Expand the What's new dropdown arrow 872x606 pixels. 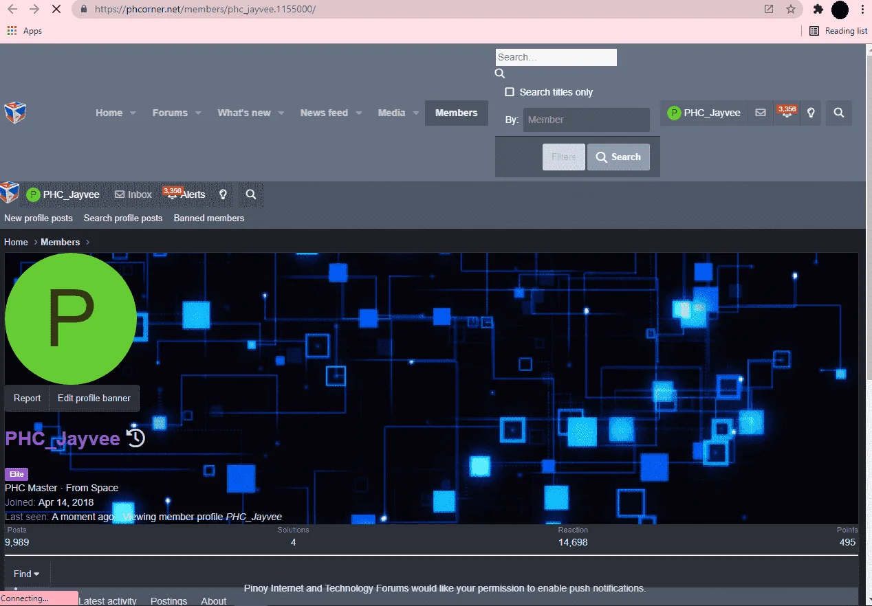281,113
